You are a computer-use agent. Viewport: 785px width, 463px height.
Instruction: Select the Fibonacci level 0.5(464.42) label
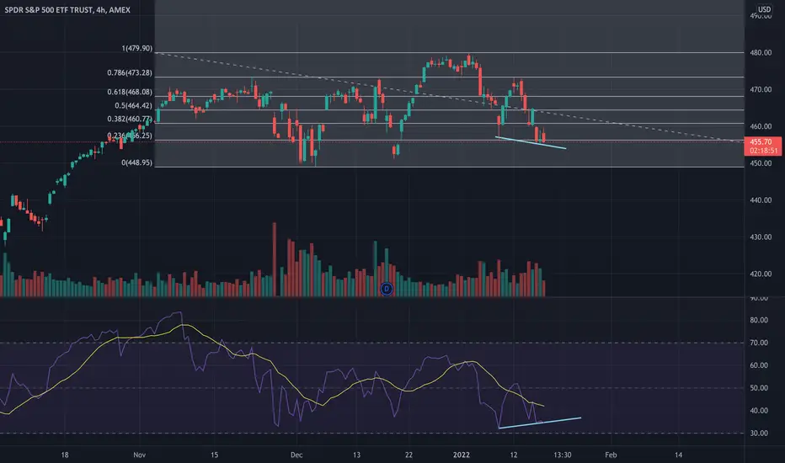[x=133, y=105]
